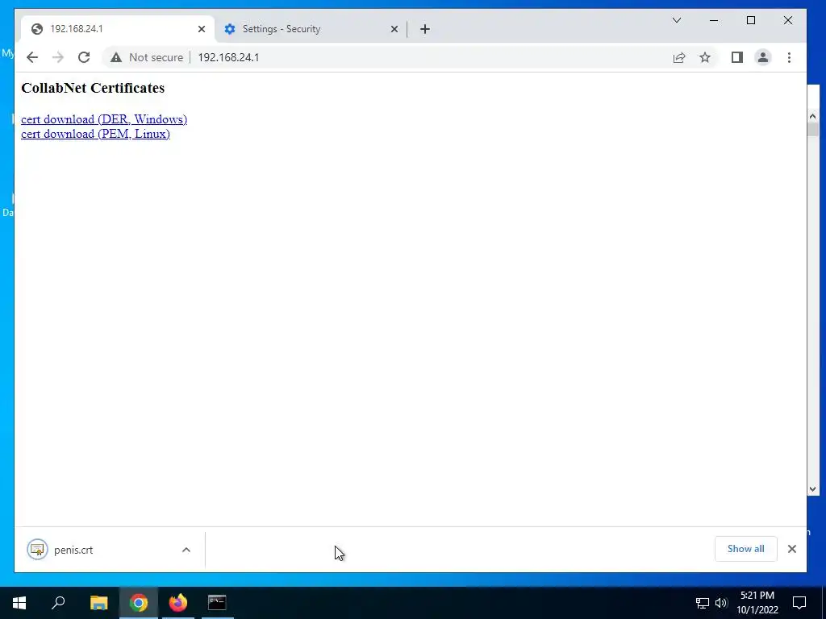
Task: Open the Command Prompt taskbar icon
Action: click(217, 603)
